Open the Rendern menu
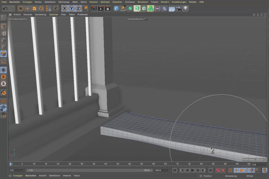 coord(165,2)
